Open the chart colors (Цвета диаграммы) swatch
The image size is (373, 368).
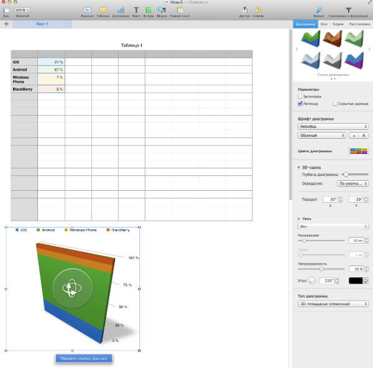359,151
